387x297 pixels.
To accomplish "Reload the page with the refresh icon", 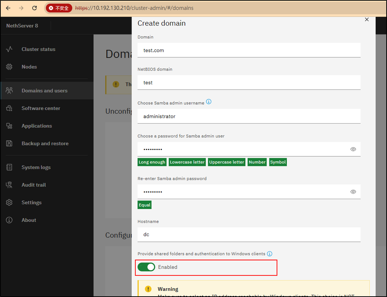I will coord(34,8).
